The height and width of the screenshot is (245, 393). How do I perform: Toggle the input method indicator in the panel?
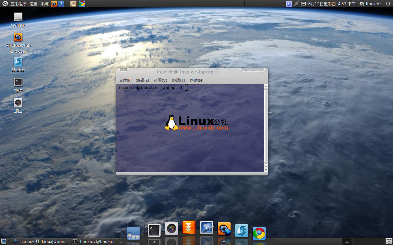[289, 4]
